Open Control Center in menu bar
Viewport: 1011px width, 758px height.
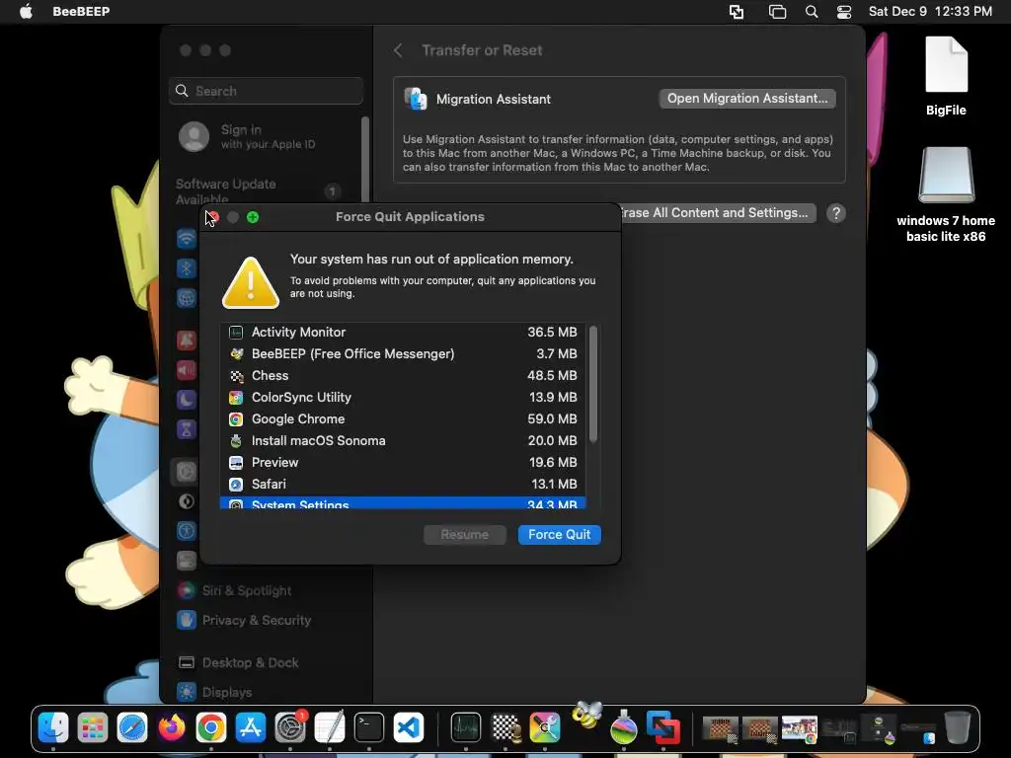[x=844, y=12]
